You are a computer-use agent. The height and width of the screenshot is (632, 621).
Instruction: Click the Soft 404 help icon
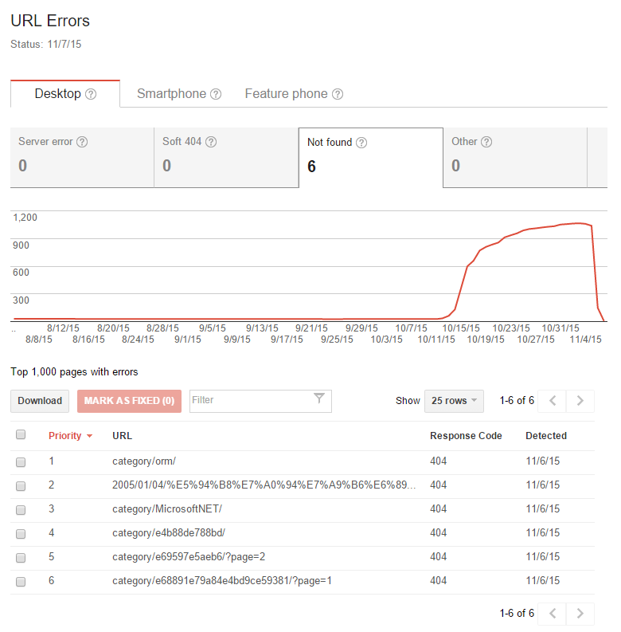click(x=211, y=142)
